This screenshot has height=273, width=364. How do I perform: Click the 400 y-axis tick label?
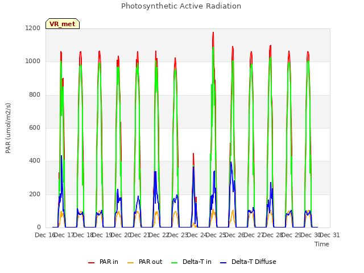pos(35,160)
